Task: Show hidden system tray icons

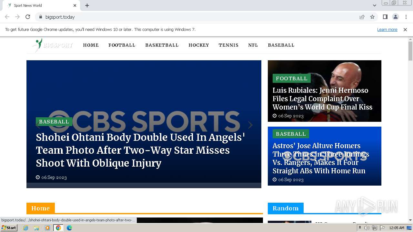Action: pos(360,228)
